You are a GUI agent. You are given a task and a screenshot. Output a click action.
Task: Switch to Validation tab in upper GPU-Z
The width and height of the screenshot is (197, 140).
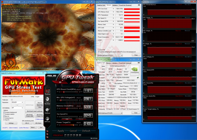point(115,5)
